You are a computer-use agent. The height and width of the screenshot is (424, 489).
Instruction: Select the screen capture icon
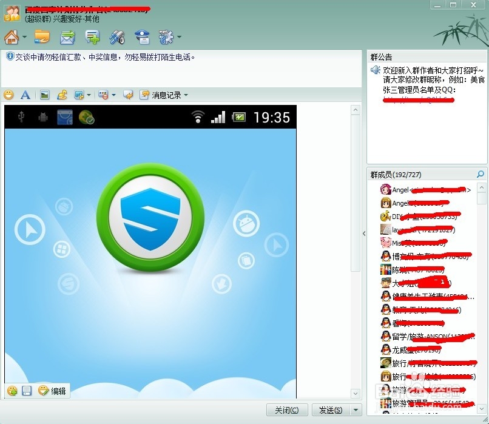tap(79, 95)
